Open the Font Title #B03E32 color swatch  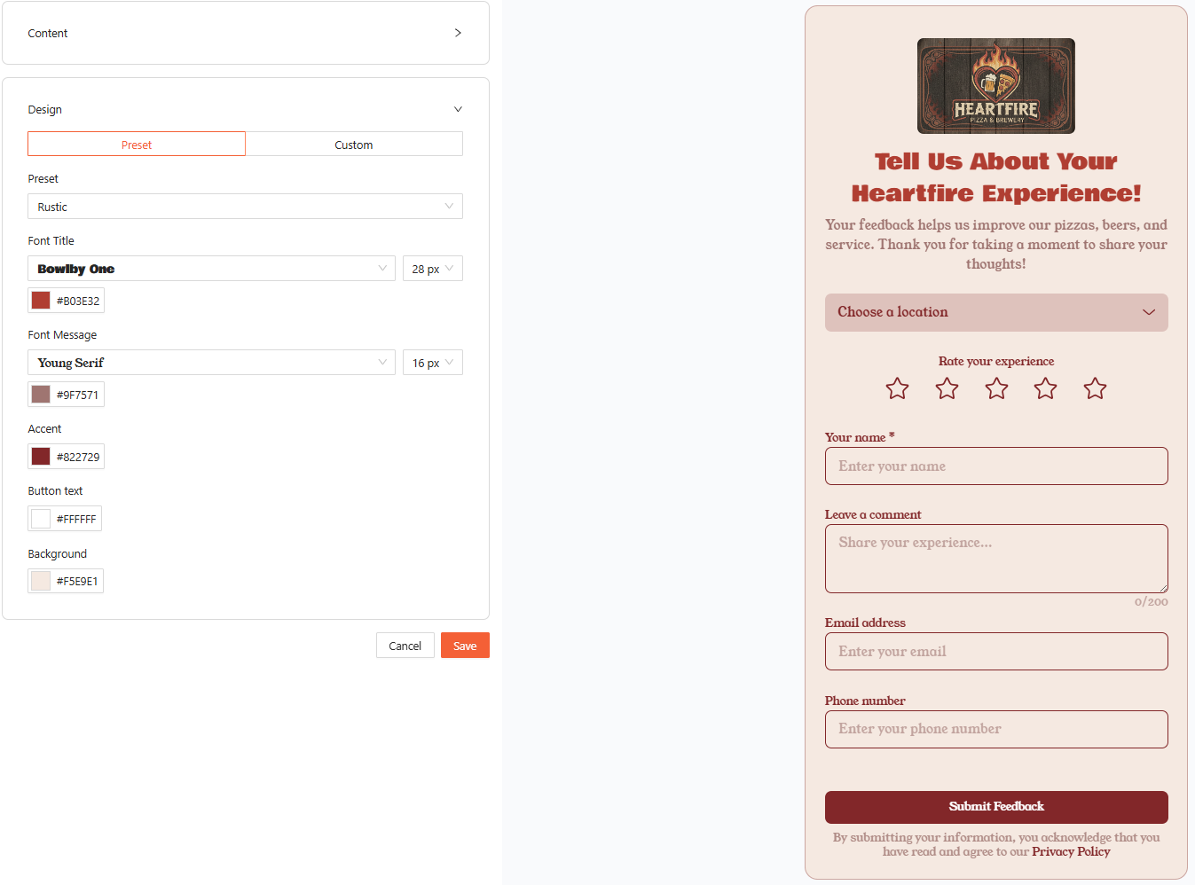41,301
